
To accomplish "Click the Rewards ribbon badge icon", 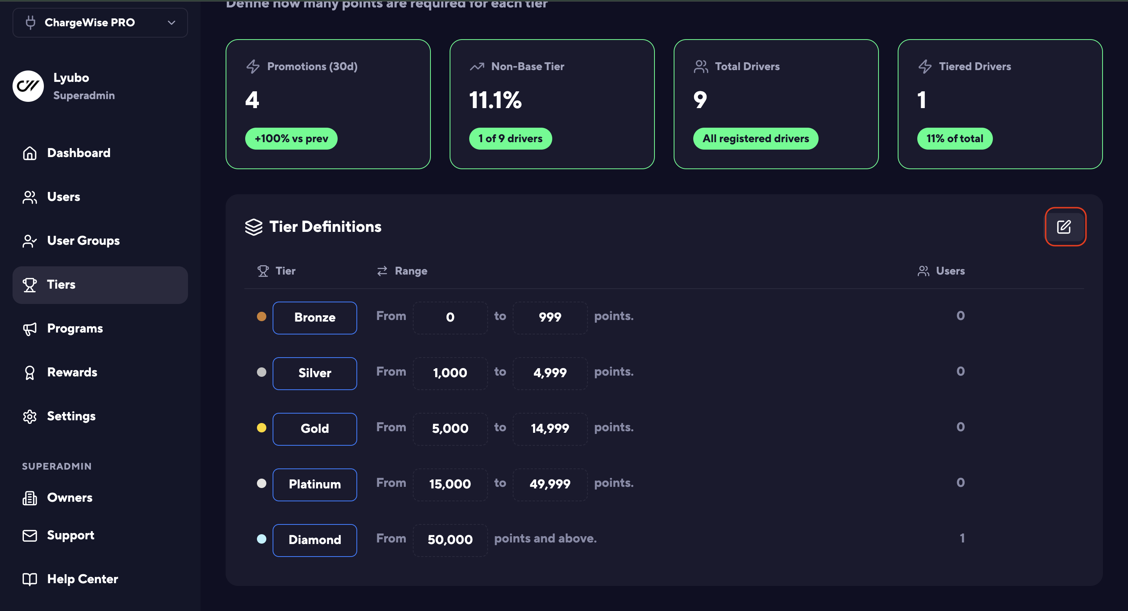I will click(x=30, y=372).
